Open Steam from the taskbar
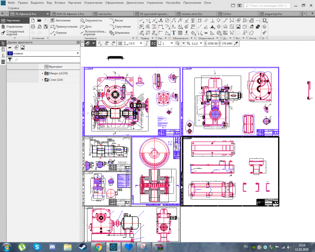Viewport: 315px width, 252px height. pyautogui.click(x=83, y=247)
